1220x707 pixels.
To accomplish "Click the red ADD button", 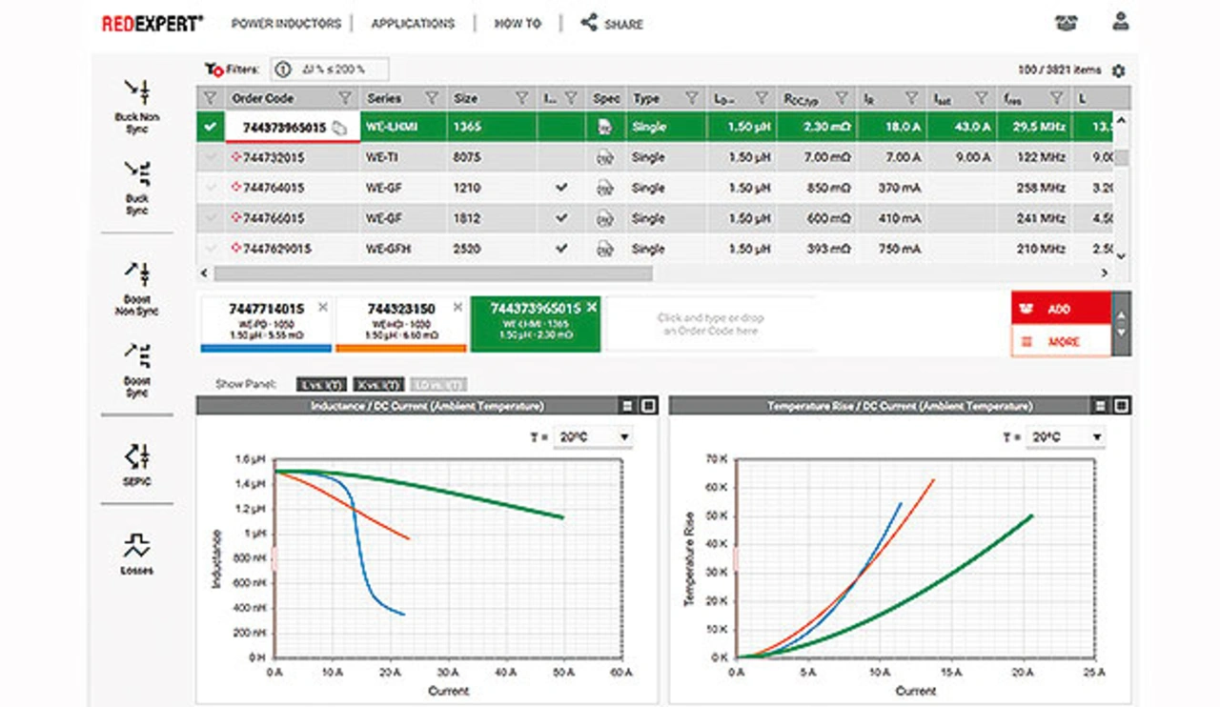I will (x=1060, y=310).
